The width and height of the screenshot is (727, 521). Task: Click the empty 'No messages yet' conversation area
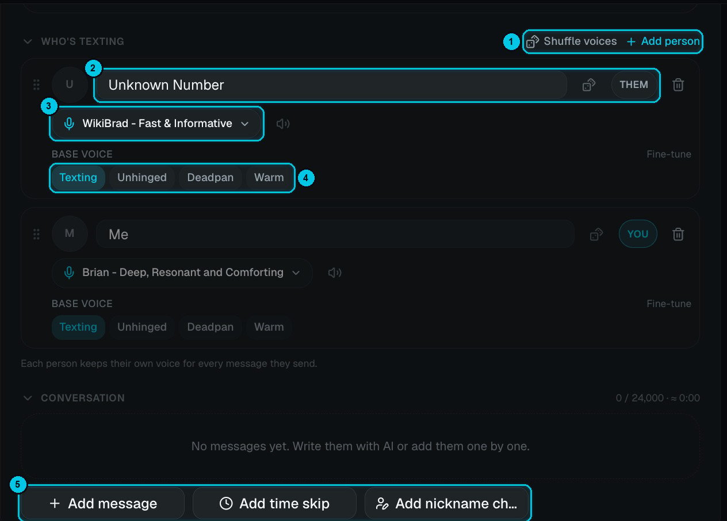click(x=361, y=446)
